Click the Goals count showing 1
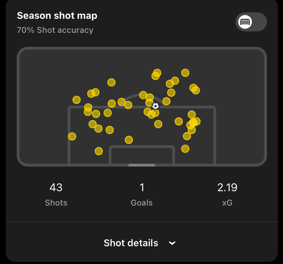 pyautogui.click(x=142, y=187)
